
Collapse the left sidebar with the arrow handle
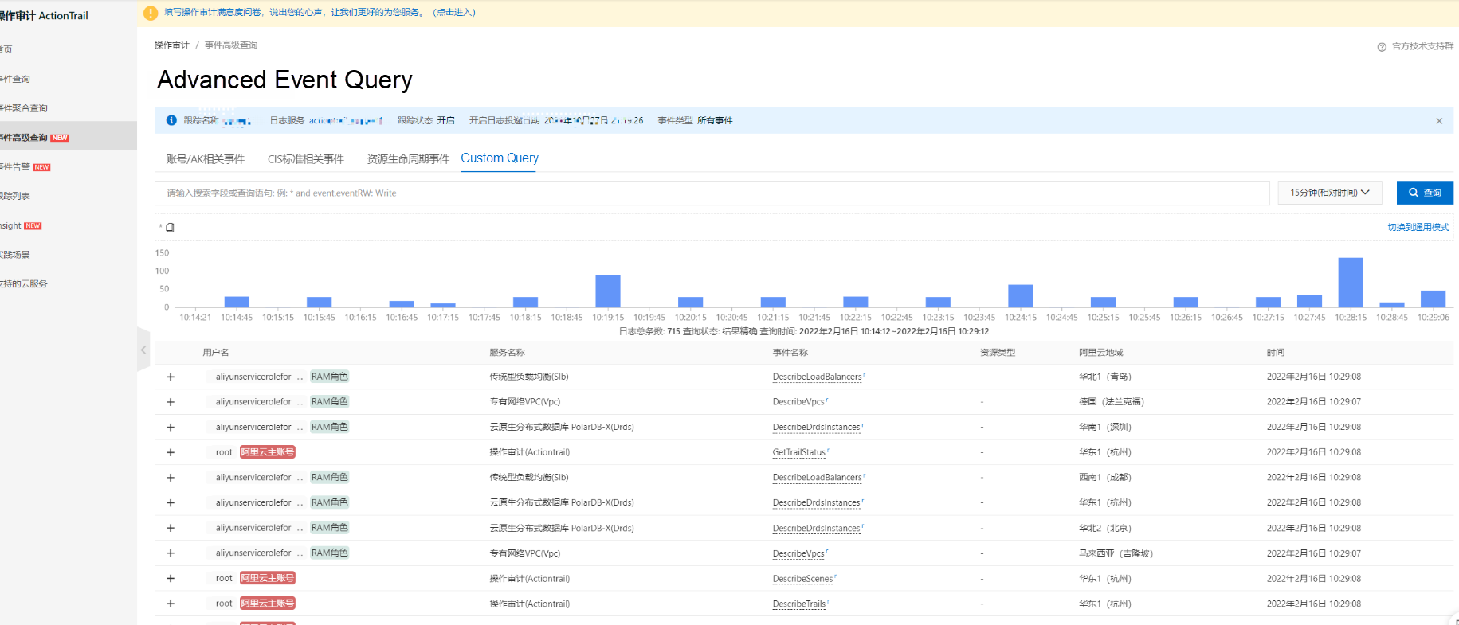[143, 350]
